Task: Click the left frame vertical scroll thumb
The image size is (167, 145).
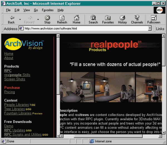Action: [58, 66]
